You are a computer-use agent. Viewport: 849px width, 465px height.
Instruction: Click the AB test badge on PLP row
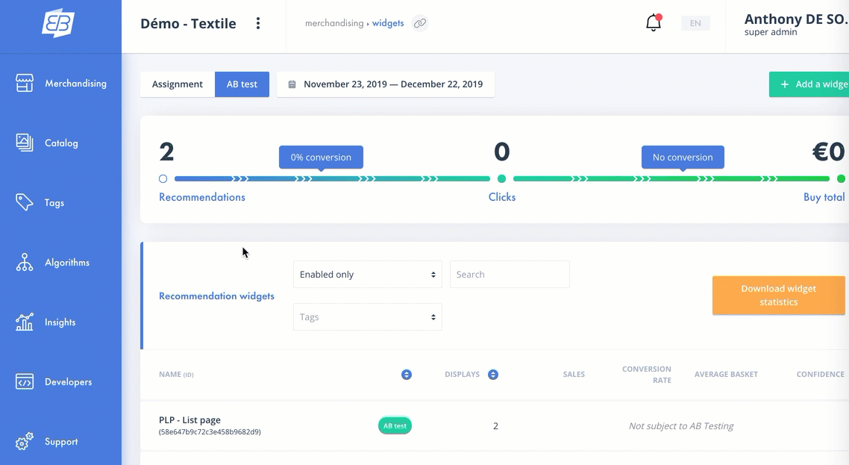[395, 426]
